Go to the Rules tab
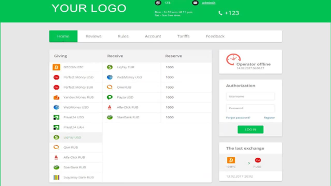331x186 pixels. 123,36
